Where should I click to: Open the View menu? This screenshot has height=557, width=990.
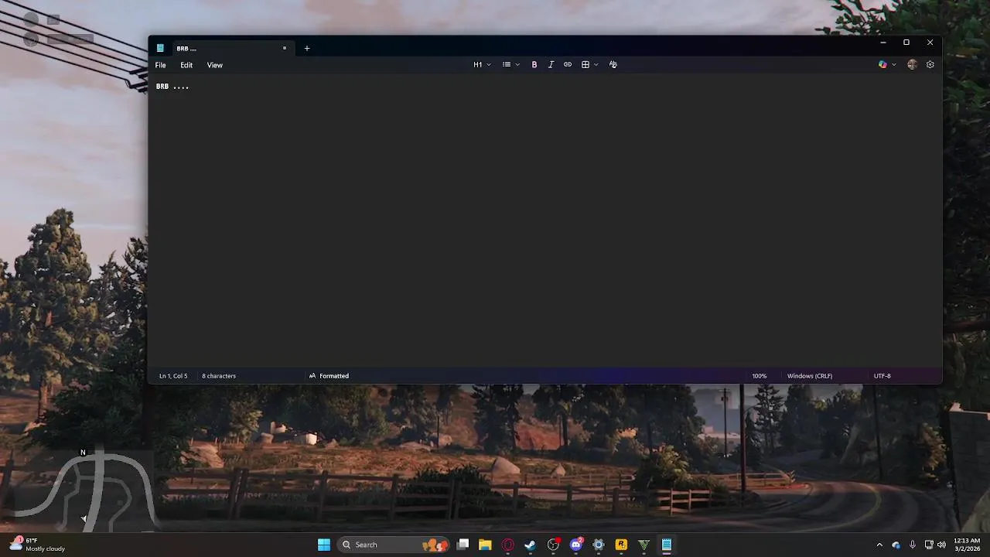coord(215,65)
